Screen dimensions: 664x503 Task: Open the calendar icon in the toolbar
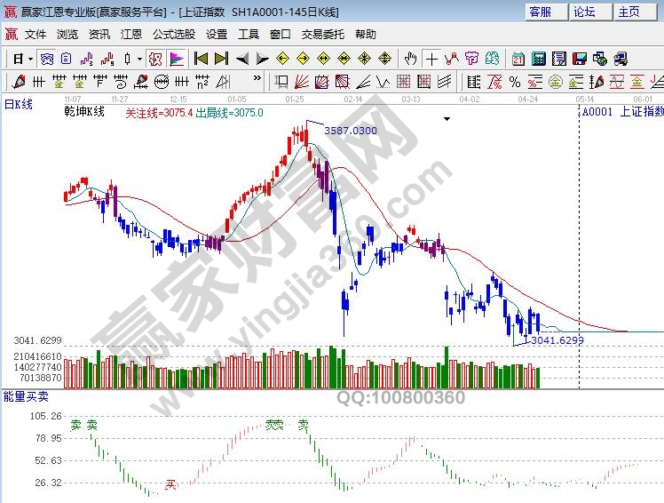(518, 59)
